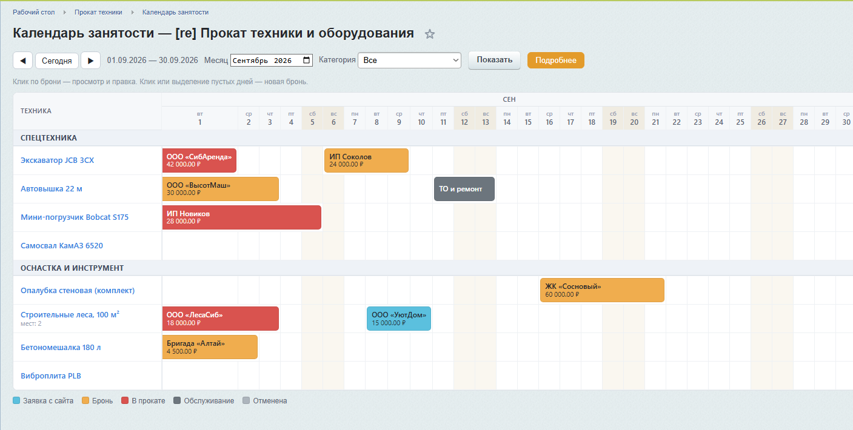Click ОСНАСТКА И ИНСТРУМЕНТ group header
This screenshot has height=430, width=853.
[x=72, y=268]
